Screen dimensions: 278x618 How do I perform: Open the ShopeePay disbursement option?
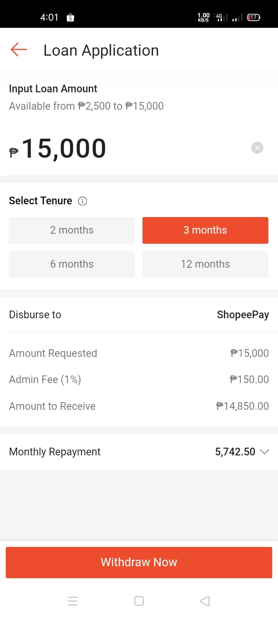click(x=243, y=315)
